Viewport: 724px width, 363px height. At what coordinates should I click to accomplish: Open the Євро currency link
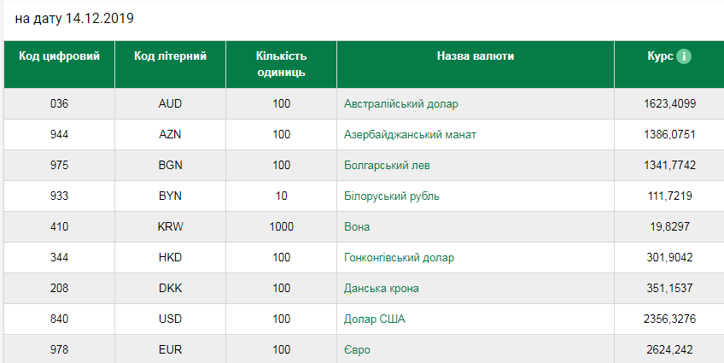[357, 350]
